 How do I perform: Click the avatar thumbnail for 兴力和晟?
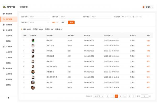coord(33,51)
